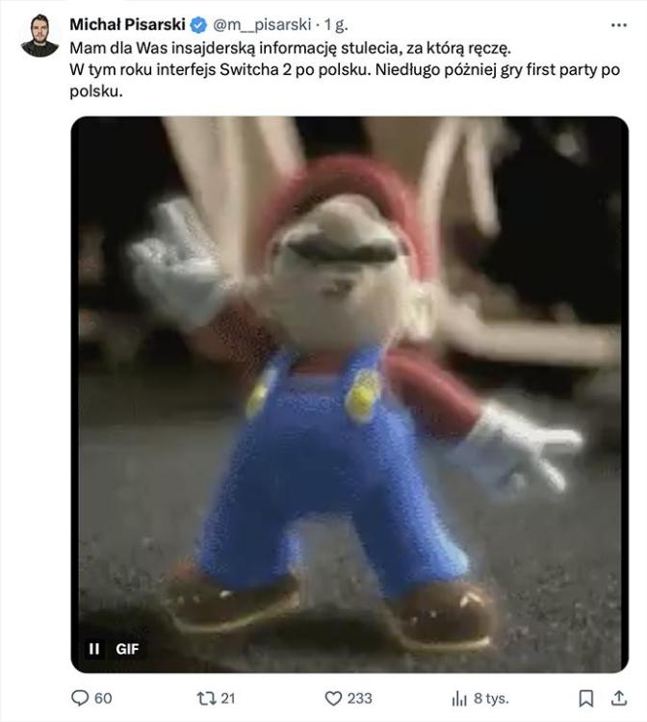Open the @m__pisarski handle link
Image resolution: width=647 pixels, height=722 pixels.
click(x=262, y=24)
